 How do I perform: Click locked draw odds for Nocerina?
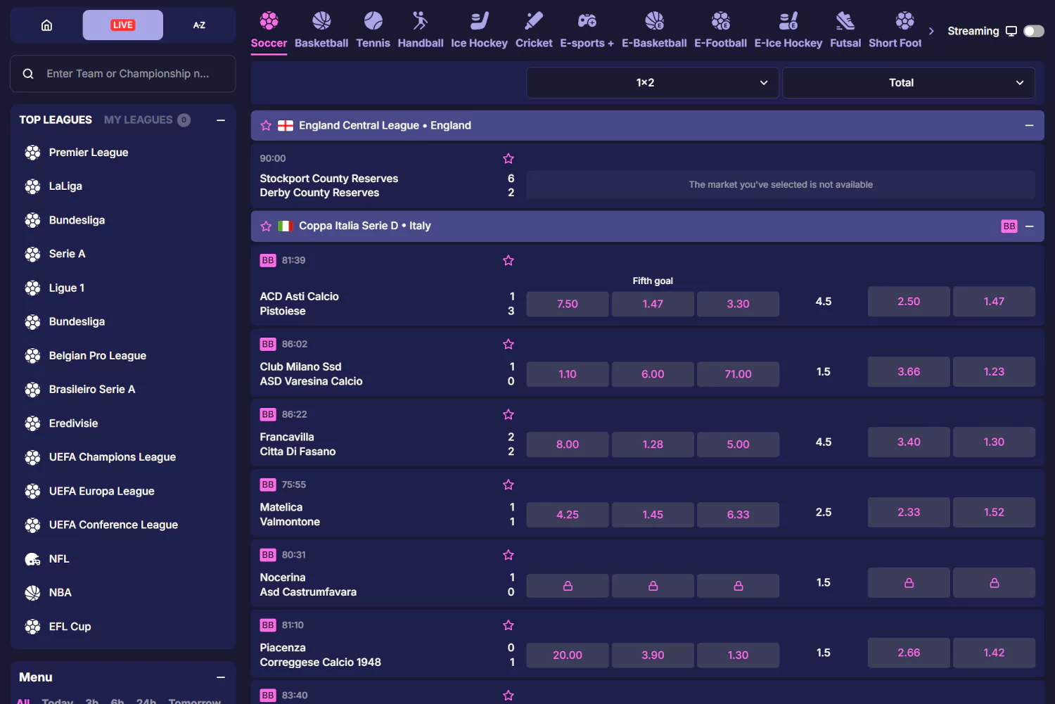point(653,586)
